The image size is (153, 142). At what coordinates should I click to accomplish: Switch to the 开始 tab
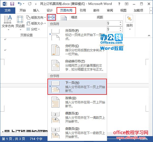[x=22, y=10]
